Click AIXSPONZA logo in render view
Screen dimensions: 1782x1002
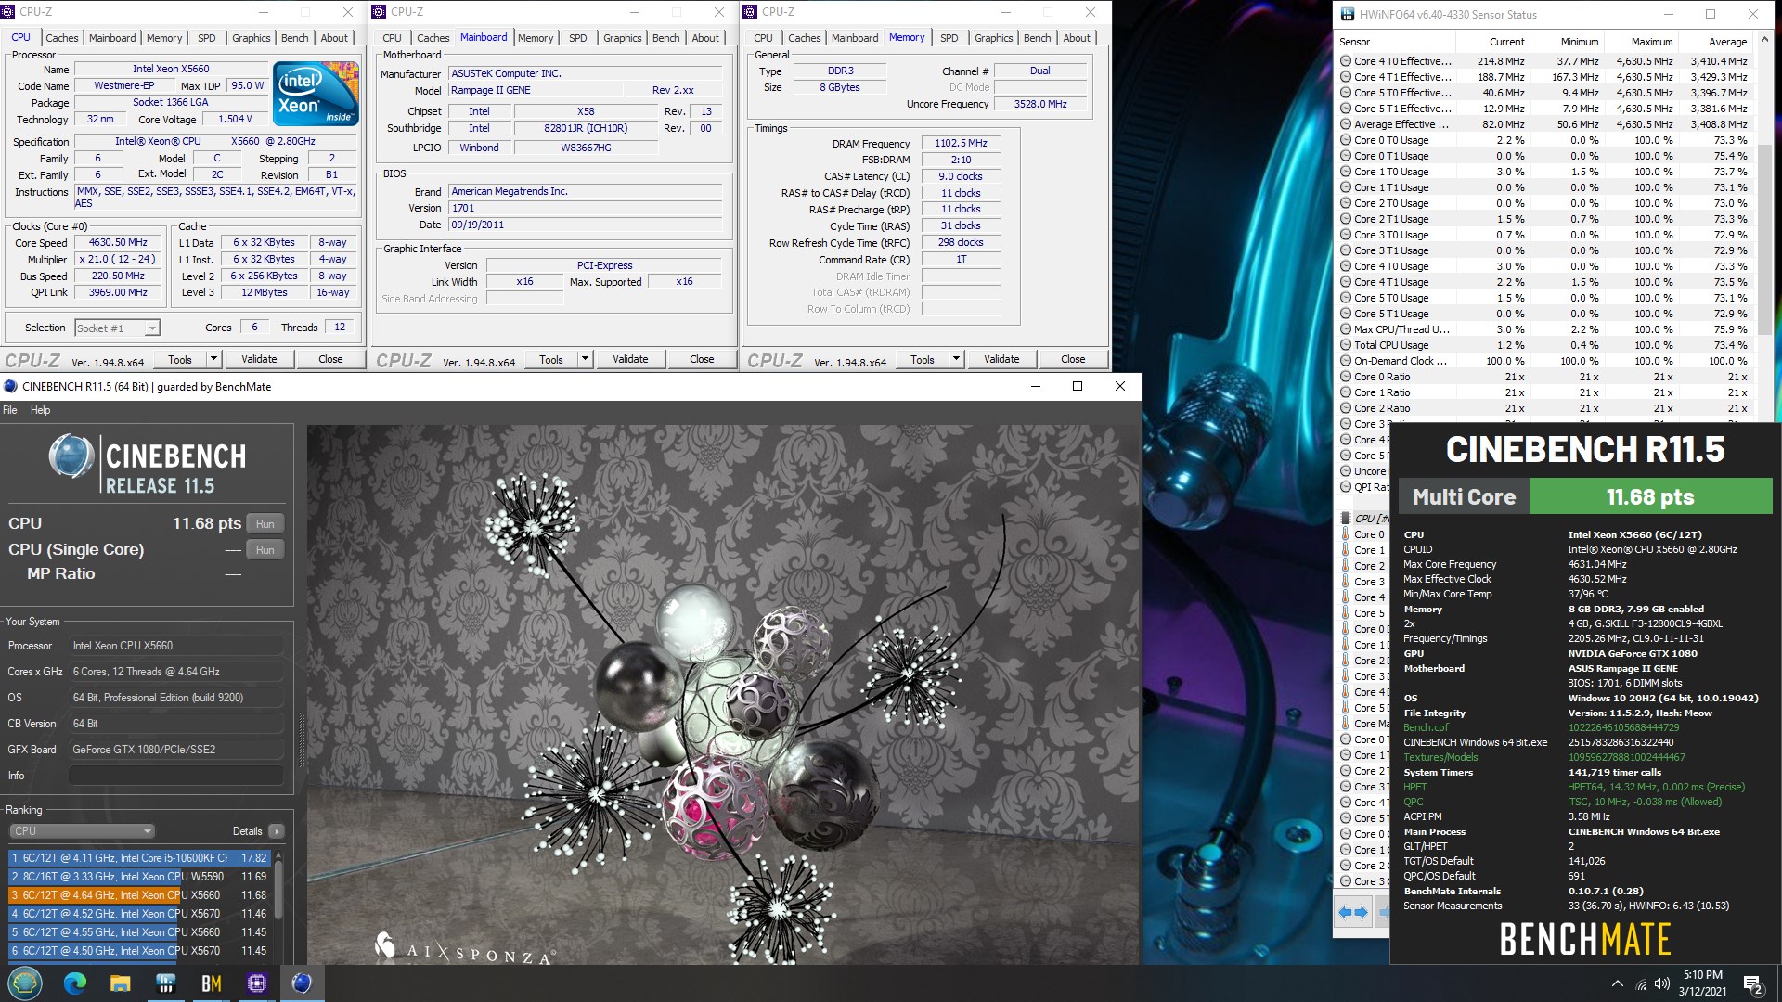point(465,948)
